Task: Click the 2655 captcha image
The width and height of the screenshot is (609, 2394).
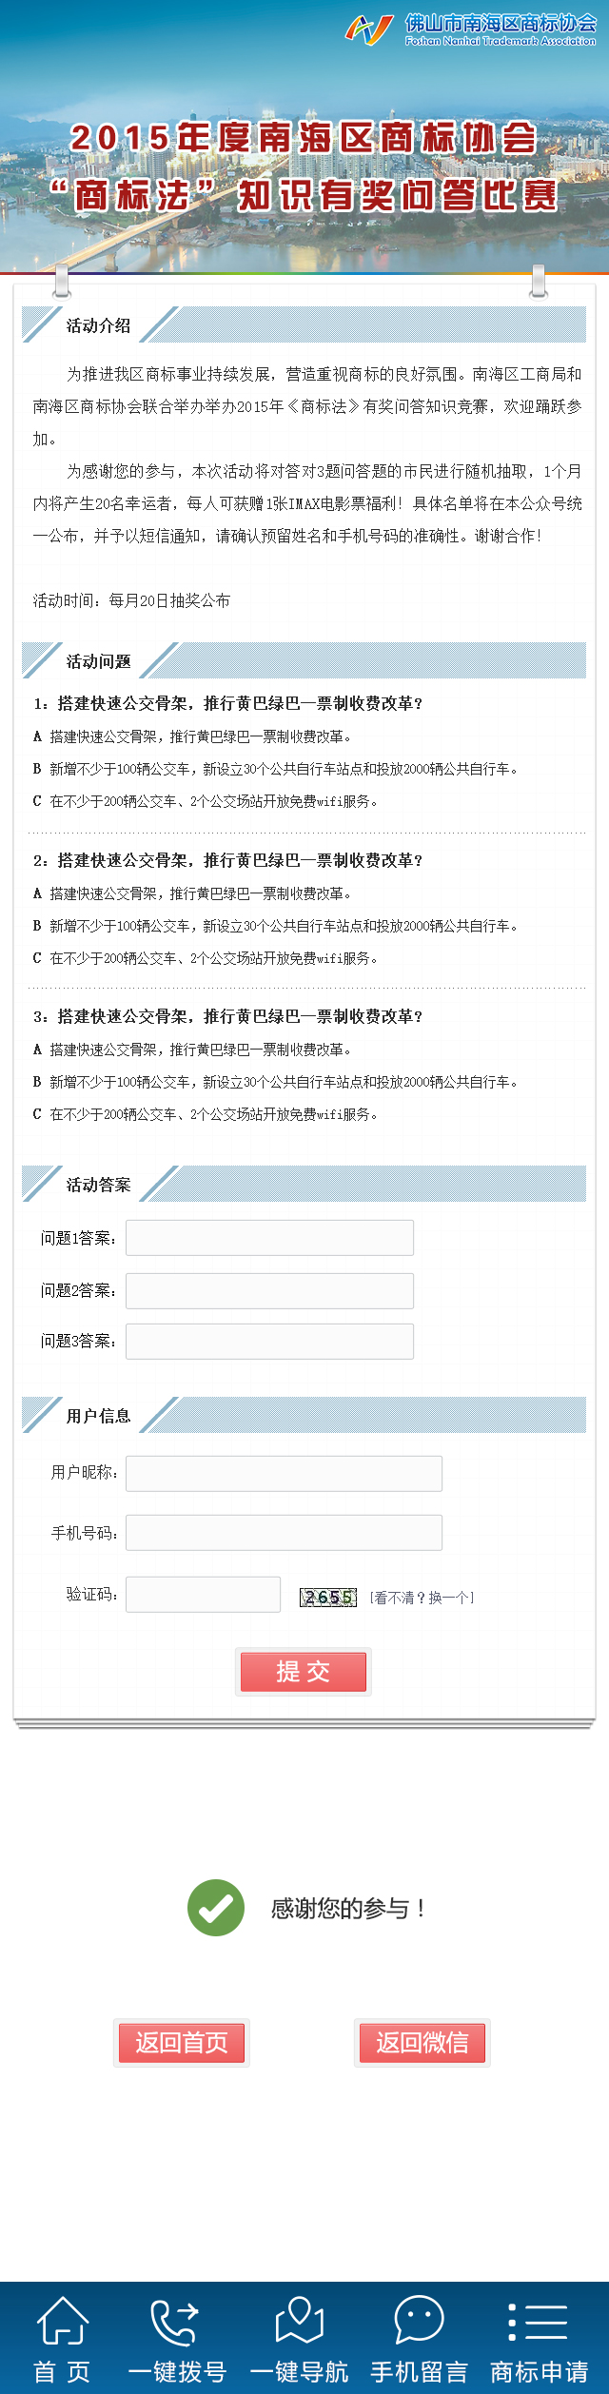Action: click(x=327, y=1598)
